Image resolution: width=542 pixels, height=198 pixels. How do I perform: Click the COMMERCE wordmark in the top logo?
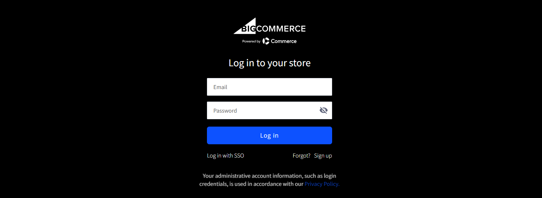281,29
